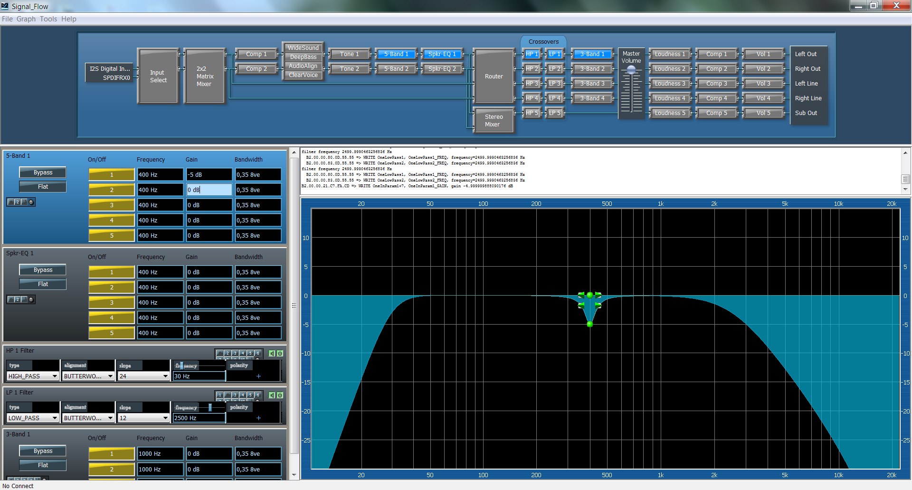Select the WideSound block in signal flow
Viewport: 912px width, 490px height.
pyautogui.click(x=303, y=48)
